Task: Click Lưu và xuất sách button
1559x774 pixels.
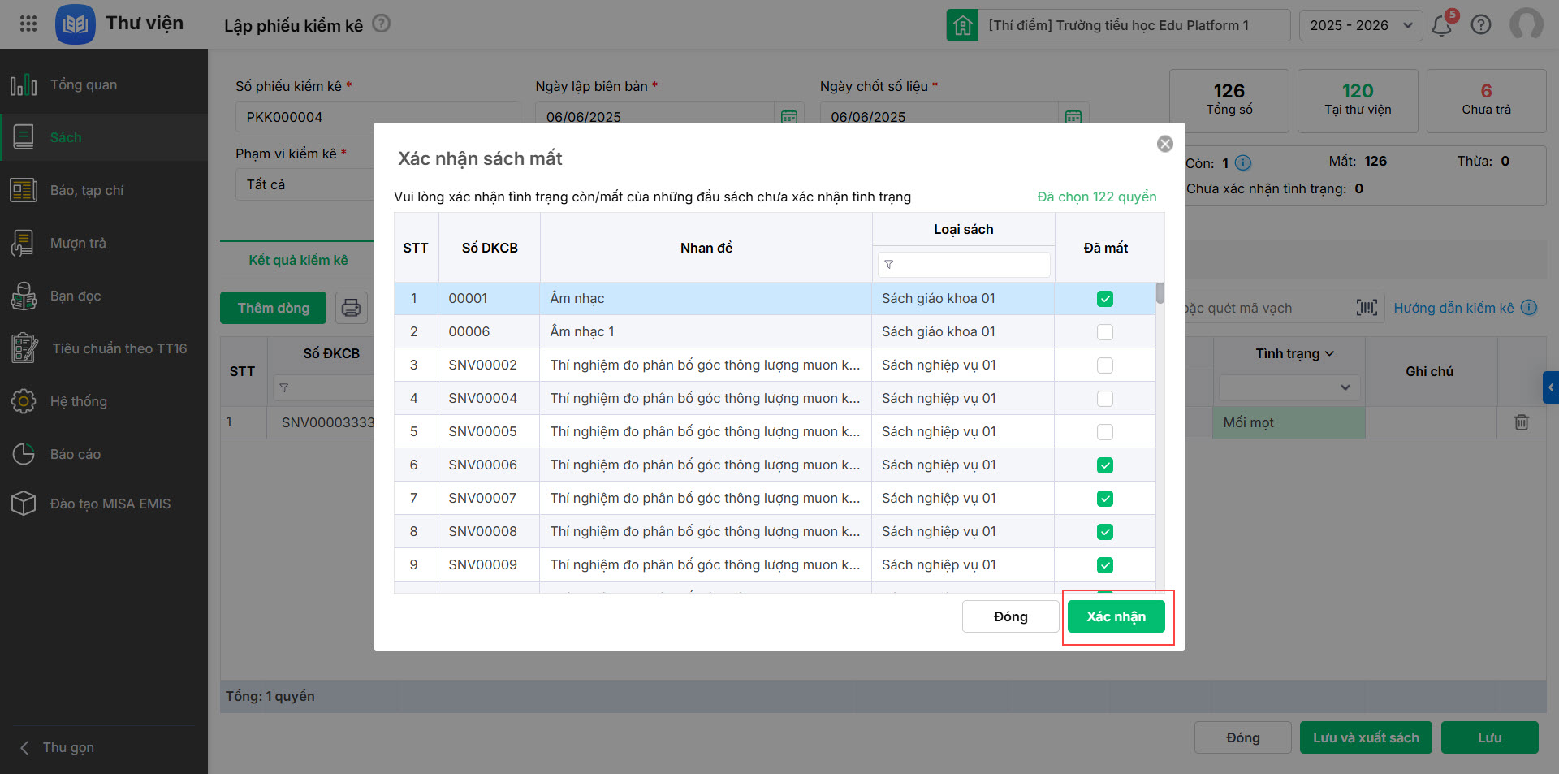Action: click(1366, 737)
